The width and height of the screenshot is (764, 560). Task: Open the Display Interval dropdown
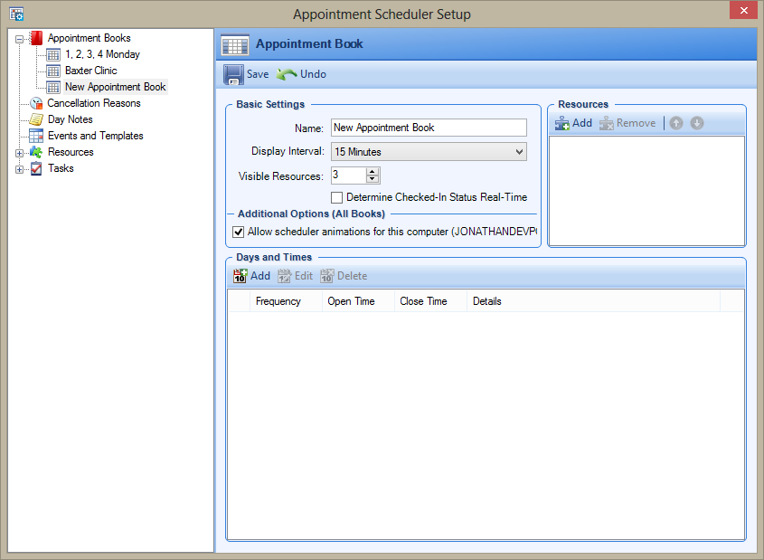pyautogui.click(x=429, y=152)
